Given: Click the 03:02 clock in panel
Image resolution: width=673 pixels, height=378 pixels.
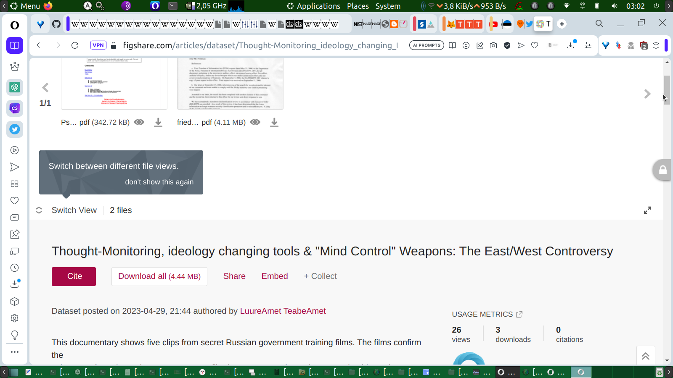Looking at the screenshot, I should [x=635, y=6].
